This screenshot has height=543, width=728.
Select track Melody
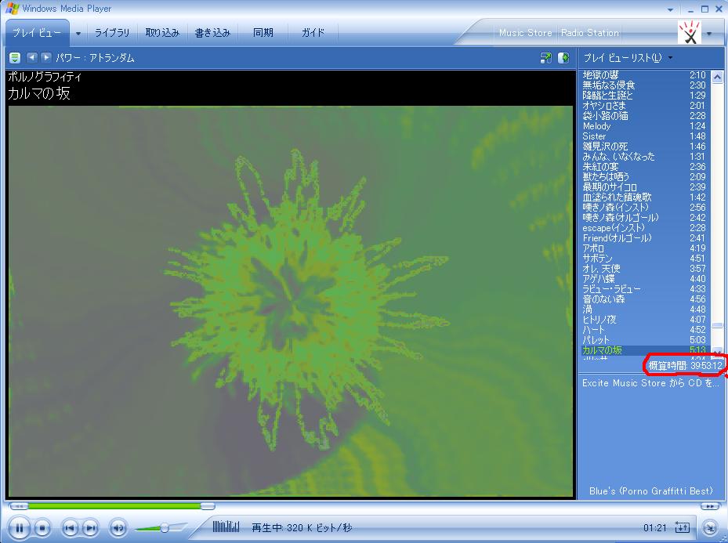tap(644, 126)
